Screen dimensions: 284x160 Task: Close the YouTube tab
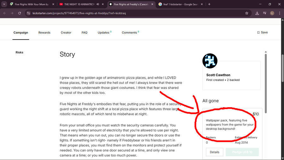(103, 4)
